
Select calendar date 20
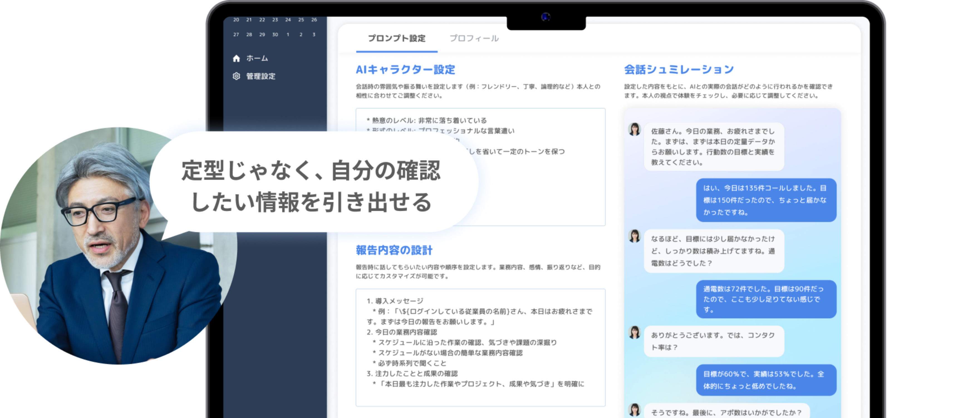point(236,20)
